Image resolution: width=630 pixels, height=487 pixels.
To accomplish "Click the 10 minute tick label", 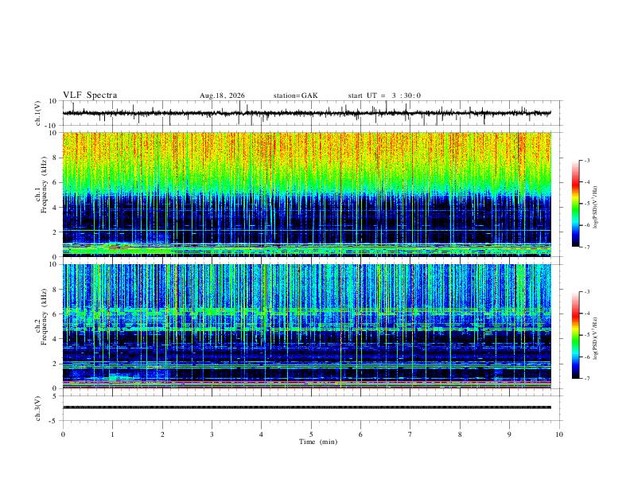I will (x=559, y=434).
